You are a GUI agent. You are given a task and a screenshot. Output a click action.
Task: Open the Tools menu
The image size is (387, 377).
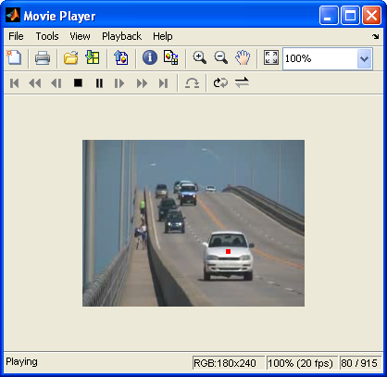[47, 36]
